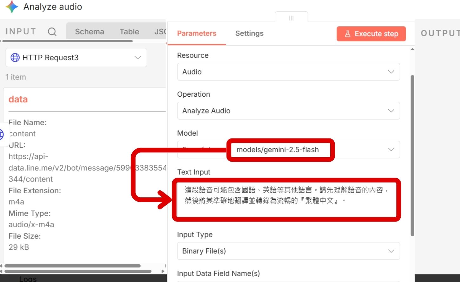
Task: Click the Gemini sparkle logo beside Analyze audio
Action: [12, 7]
